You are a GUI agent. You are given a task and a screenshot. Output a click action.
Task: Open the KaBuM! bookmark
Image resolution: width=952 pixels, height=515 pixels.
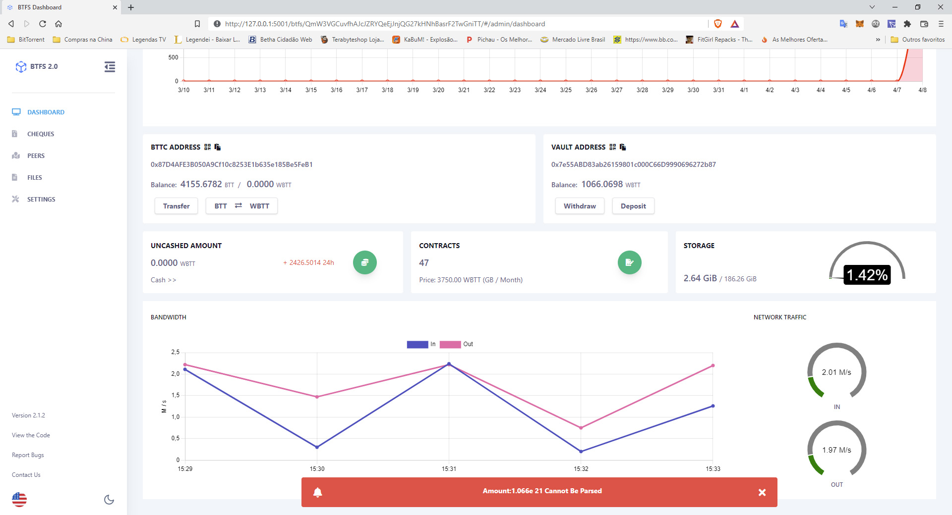pyautogui.click(x=425, y=40)
